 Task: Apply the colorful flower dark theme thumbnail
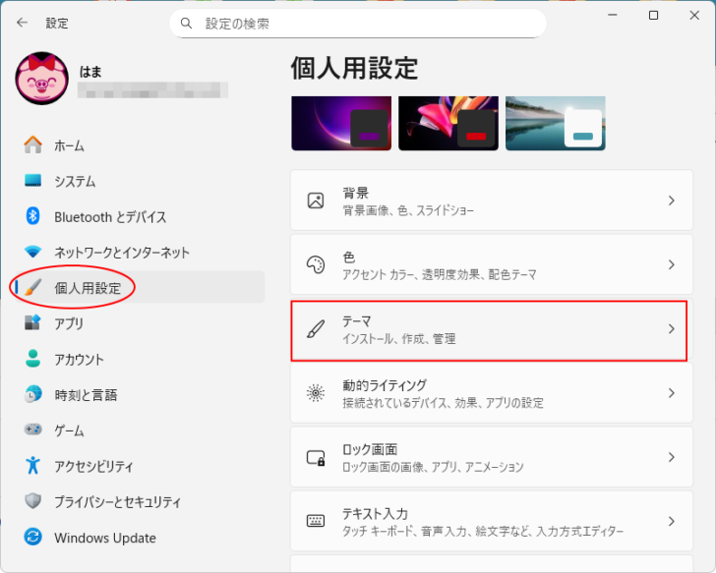(x=448, y=123)
